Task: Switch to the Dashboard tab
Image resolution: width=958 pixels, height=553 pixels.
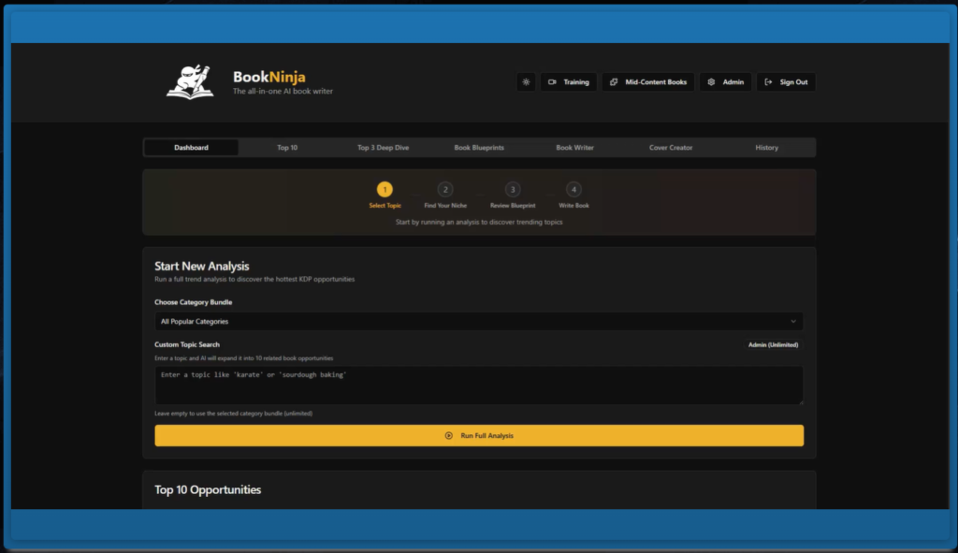Action: 191,148
